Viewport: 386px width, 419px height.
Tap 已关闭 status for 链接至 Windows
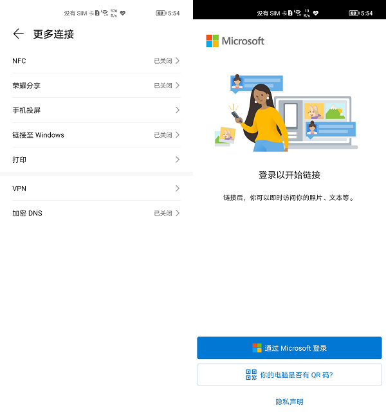tap(163, 135)
